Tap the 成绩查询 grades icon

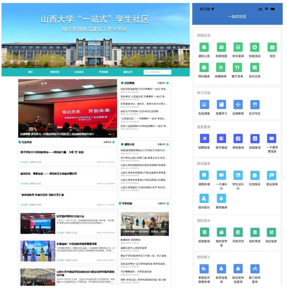255,138
